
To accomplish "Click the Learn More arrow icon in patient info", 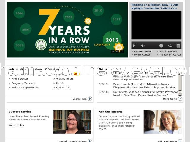I will coord(90,99).
